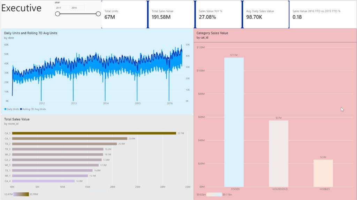Click the 16.0M label beside TX_1 bar
Screen dimensions: 357x200
click(97, 170)
